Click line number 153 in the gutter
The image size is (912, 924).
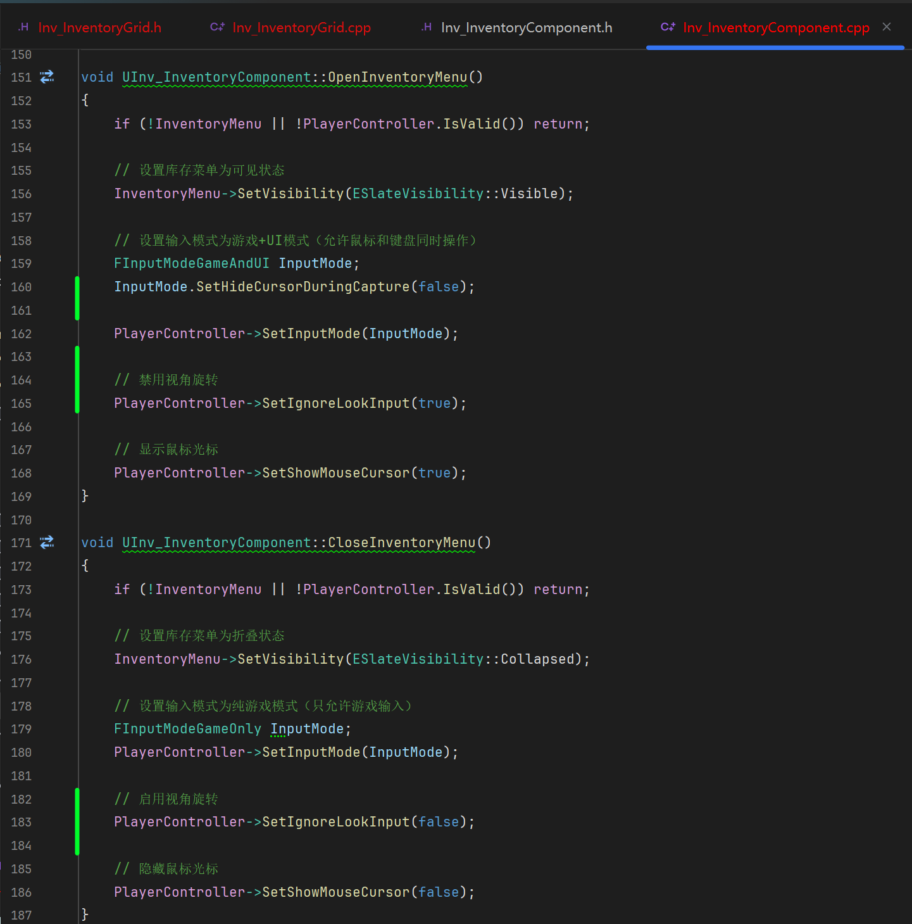(x=21, y=124)
